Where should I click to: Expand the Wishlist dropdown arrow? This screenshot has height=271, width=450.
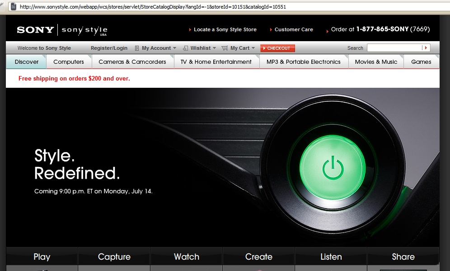click(214, 48)
